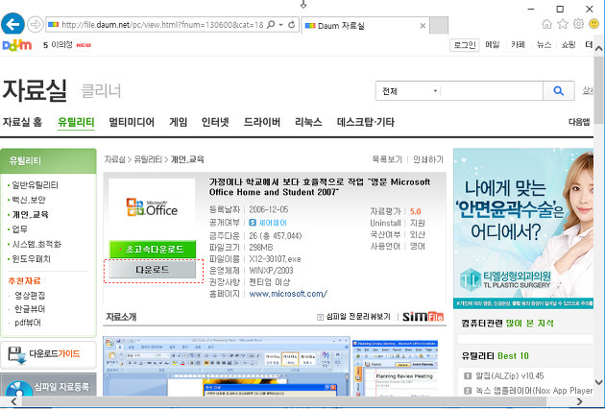605x409 pixels.
Task: Click the vertical scrollbar up arrow
Action: [x=599, y=48]
